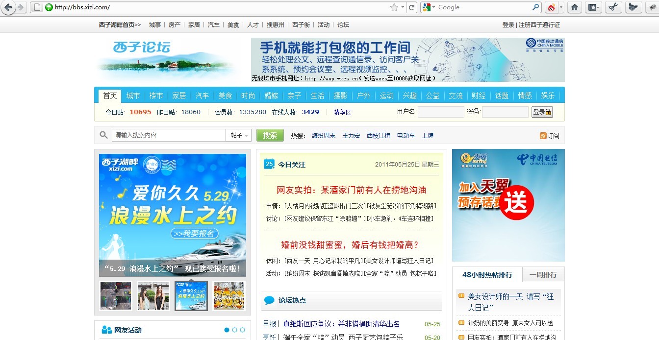Open the Google search engine selector
659x340 pixels.
(x=429, y=7)
